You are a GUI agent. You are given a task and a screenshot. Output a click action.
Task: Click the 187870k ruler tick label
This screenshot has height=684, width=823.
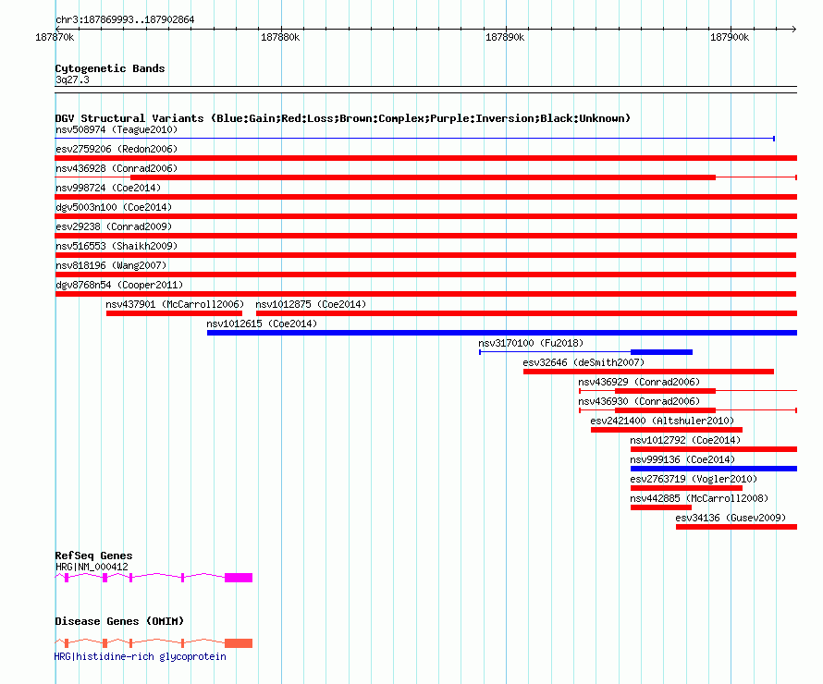[x=55, y=37]
